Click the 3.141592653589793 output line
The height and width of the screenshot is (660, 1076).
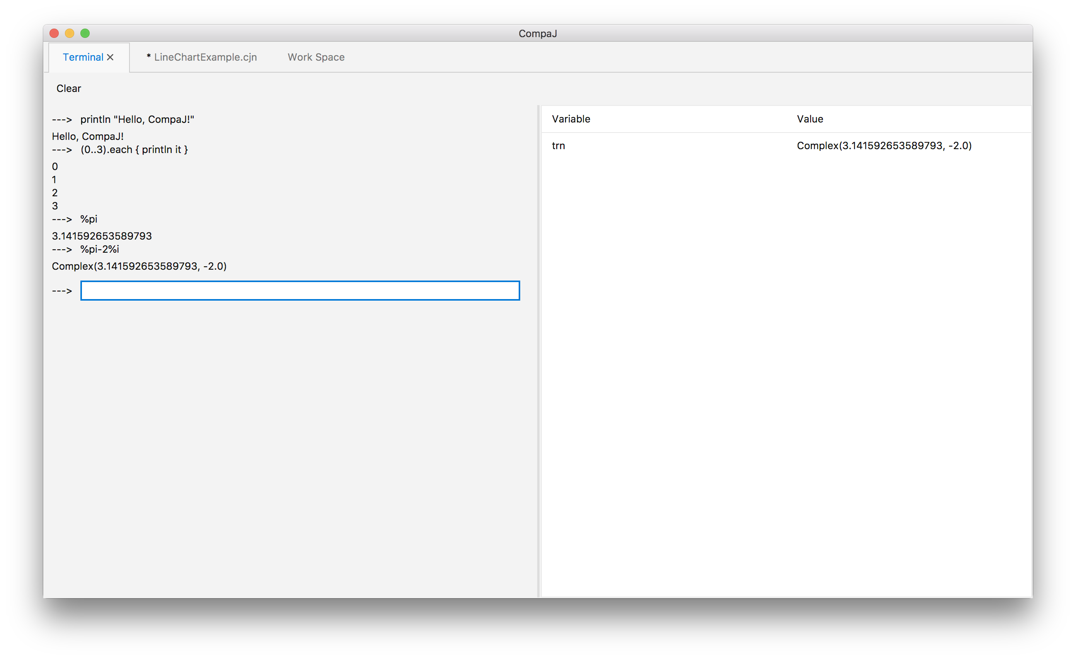click(102, 236)
